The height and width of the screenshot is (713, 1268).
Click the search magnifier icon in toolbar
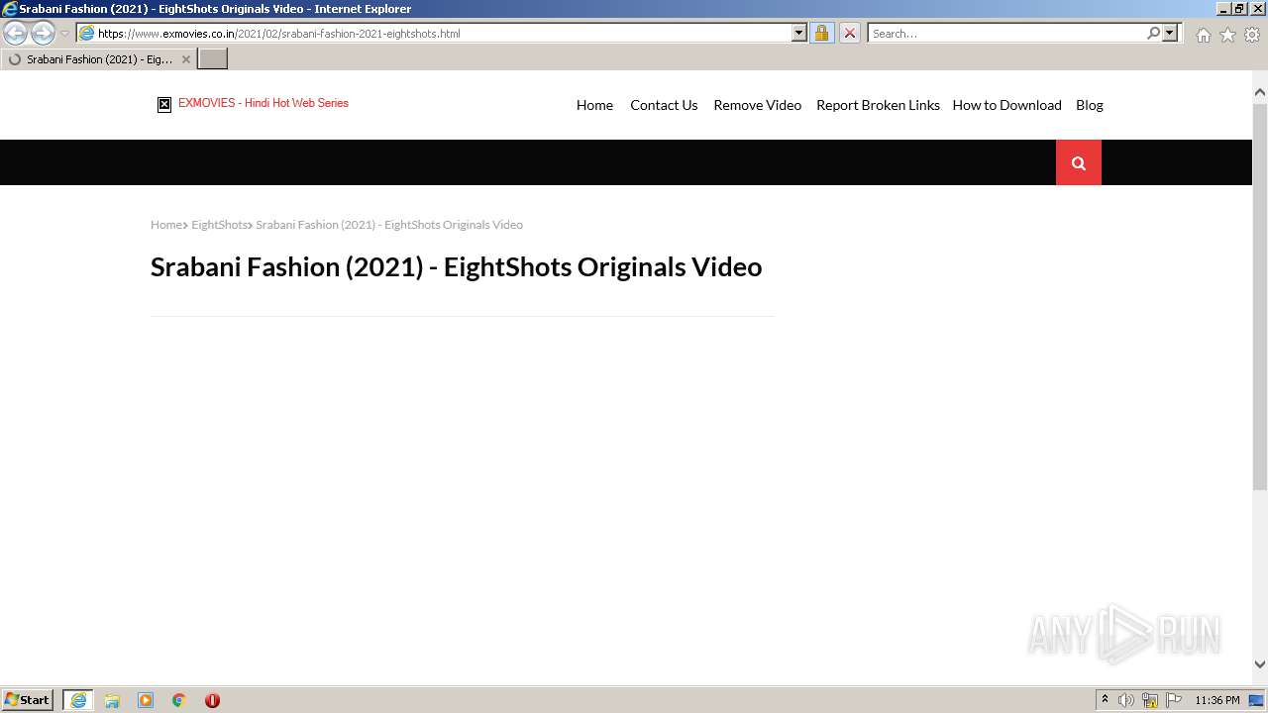pyautogui.click(x=1153, y=33)
